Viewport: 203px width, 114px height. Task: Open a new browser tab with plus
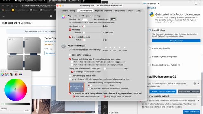tap(84, 1)
